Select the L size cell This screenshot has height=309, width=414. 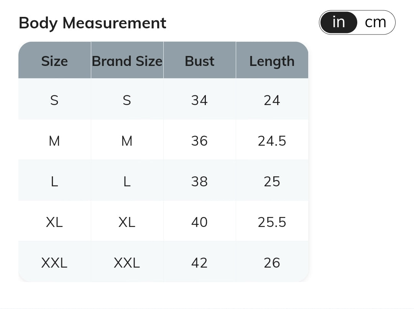54,182
